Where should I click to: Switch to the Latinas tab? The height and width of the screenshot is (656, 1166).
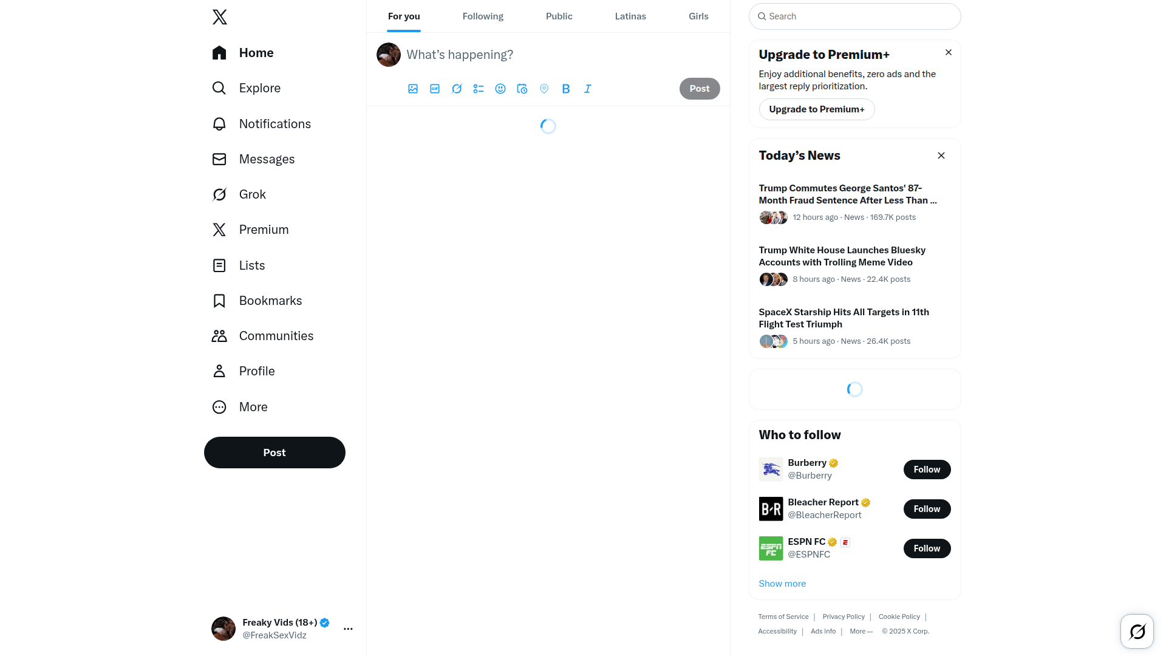(630, 16)
